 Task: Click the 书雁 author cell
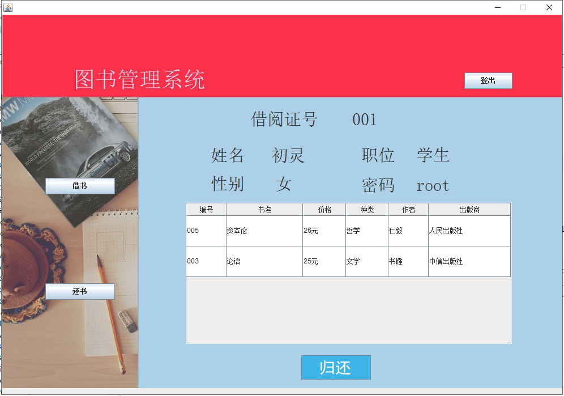coord(408,261)
